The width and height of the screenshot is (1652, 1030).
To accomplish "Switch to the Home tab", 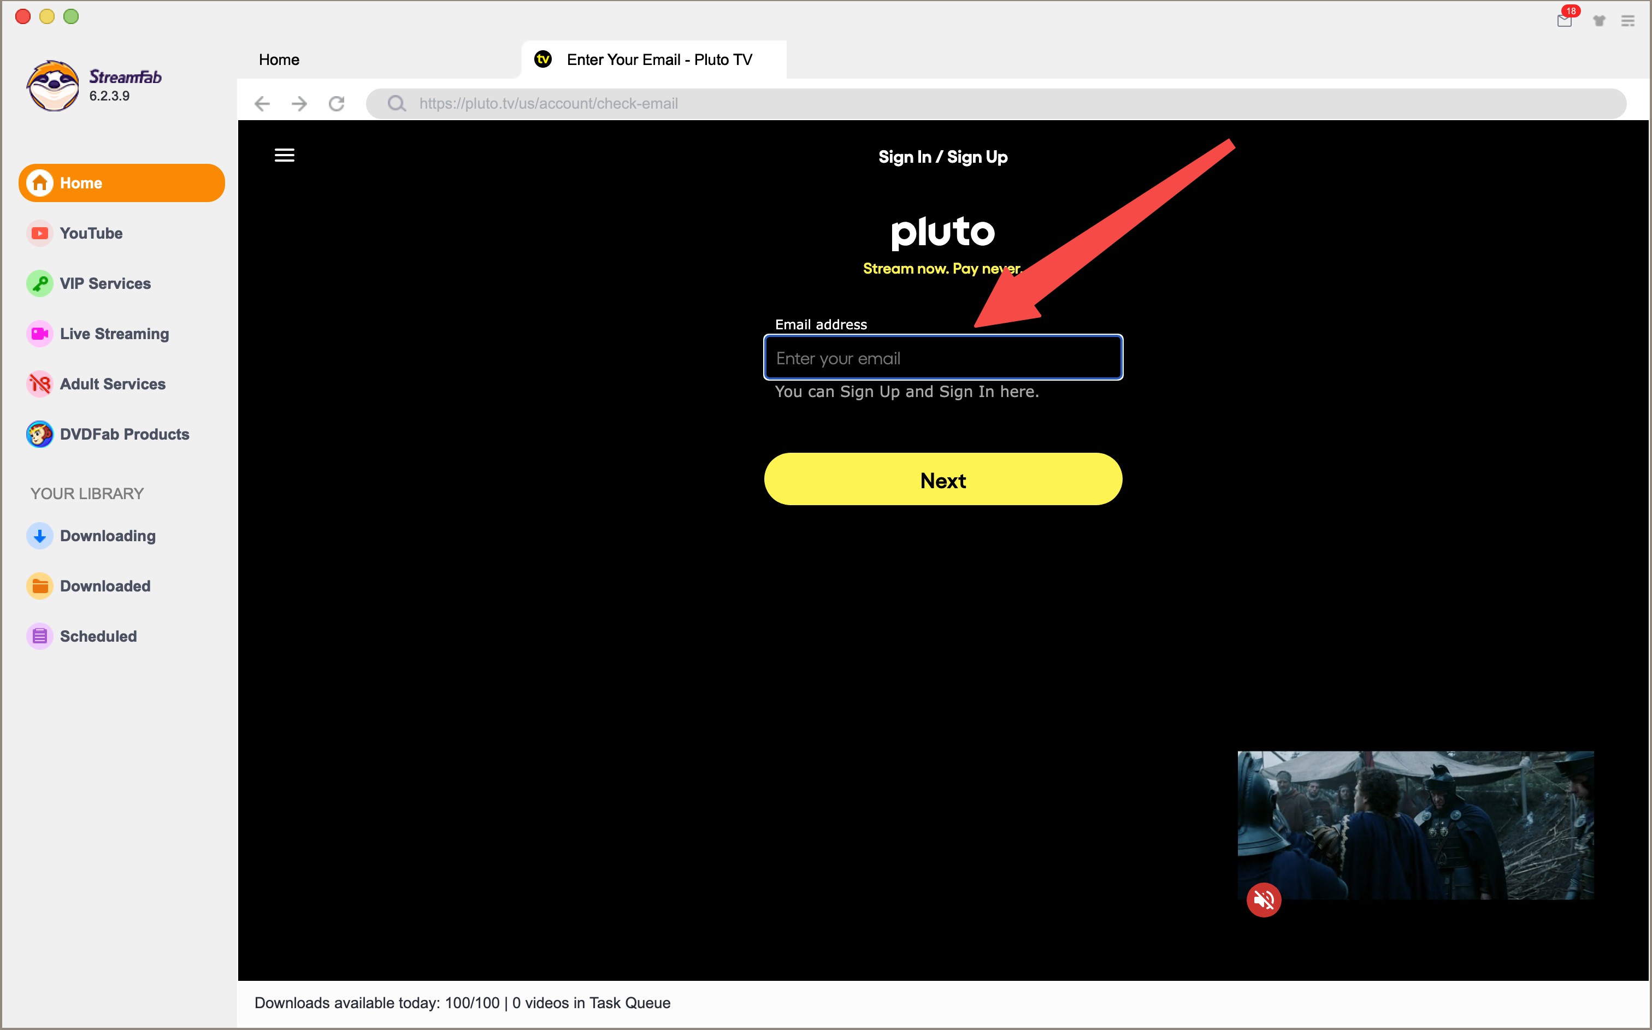I will pyautogui.click(x=279, y=60).
